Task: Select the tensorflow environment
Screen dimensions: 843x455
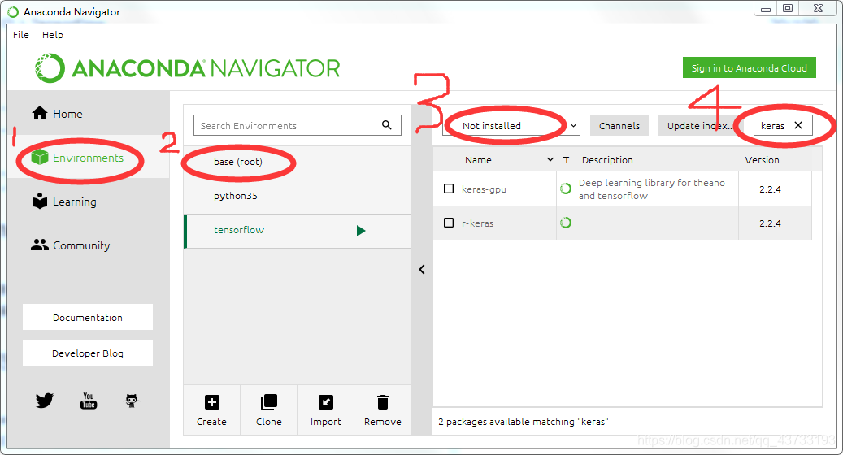Action: click(x=298, y=231)
